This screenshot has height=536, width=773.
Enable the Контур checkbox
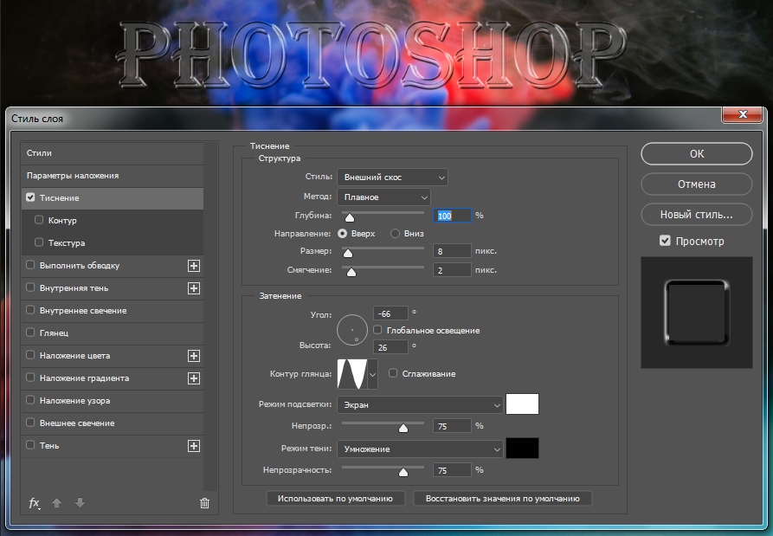[x=39, y=220]
